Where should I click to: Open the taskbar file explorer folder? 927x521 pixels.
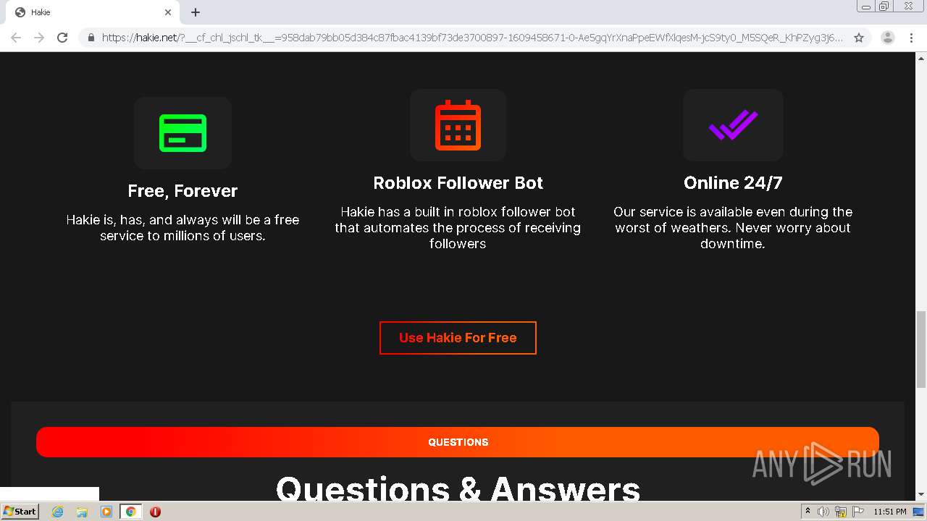click(82, 512)
